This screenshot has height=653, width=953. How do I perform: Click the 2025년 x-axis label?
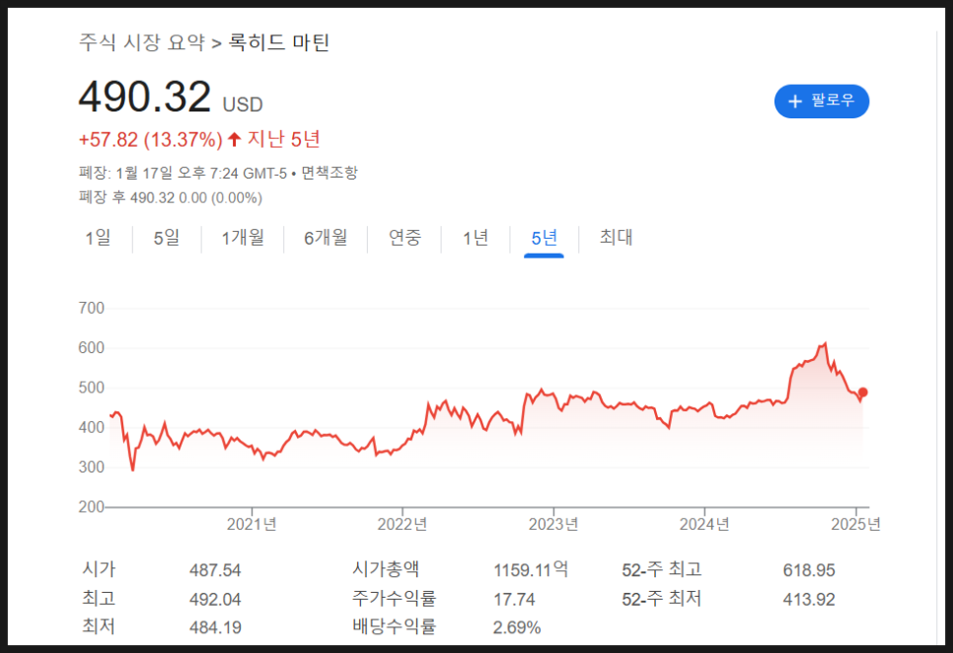coord(855,524)
